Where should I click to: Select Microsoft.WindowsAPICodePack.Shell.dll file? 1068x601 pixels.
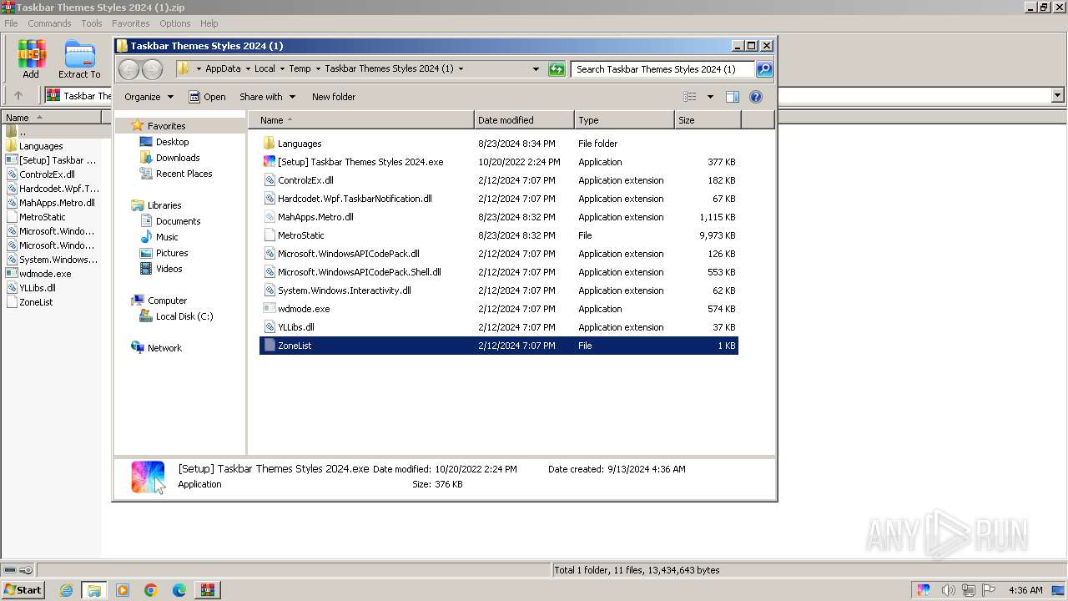tap(499, 272)
